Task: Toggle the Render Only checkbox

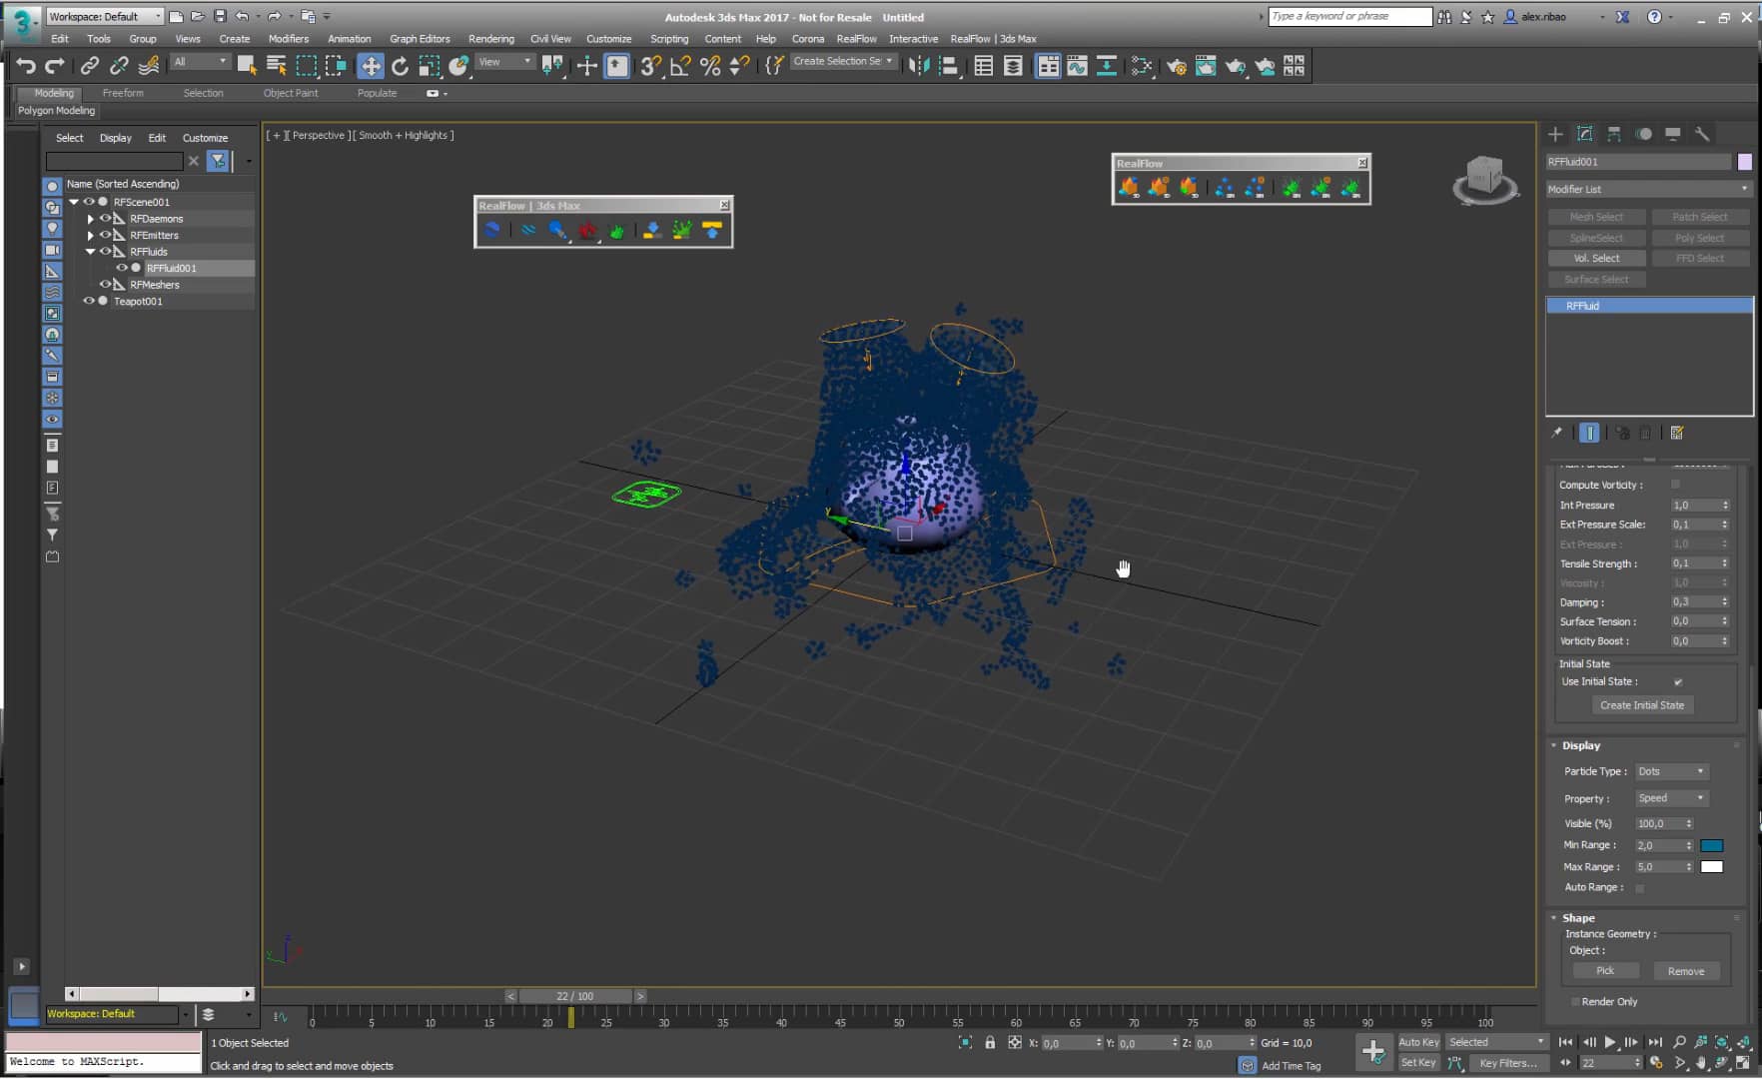Action: pyautogui.click(x=1575, y=1001)
